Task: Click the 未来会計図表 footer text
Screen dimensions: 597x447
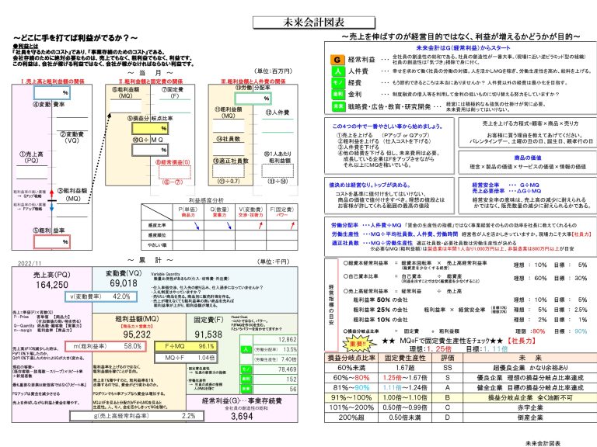Action: [x=543, y=443]
